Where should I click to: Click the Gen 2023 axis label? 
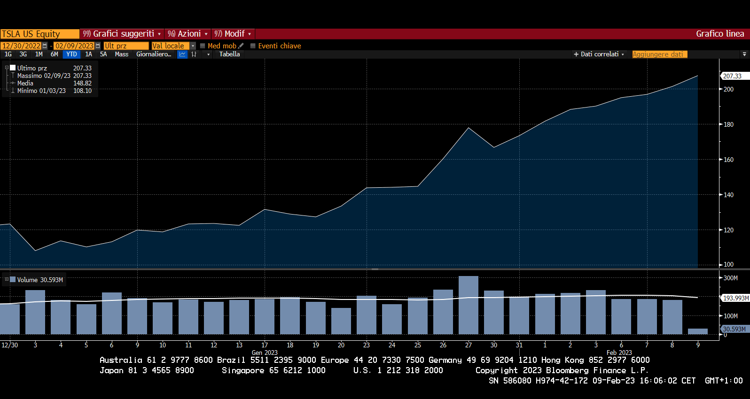265,353
